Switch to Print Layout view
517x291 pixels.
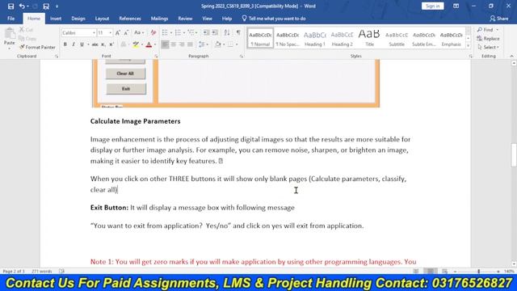(431, 272)
